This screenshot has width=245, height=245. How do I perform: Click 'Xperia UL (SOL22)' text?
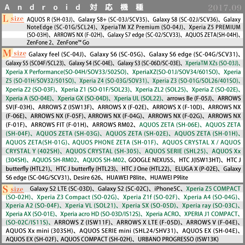[x=137, y=98]
